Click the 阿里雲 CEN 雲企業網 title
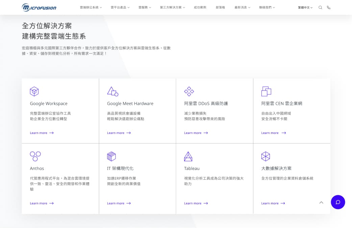Screen dimensions: 352x228 coord(282,104)
